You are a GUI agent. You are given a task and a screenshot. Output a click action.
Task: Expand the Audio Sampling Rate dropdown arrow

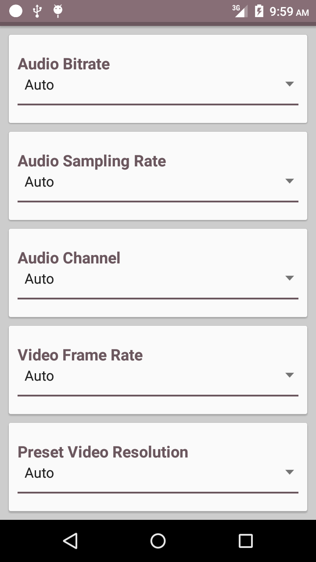coord(289,181)
